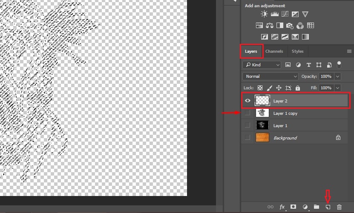Click the Opacity 100% value field
The height and width of the screenshot is (213, 354).
(x=326, y=77)
